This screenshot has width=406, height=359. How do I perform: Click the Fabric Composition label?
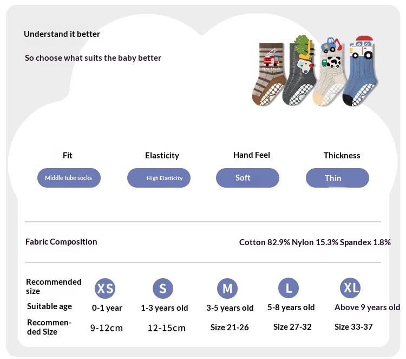point(61,242)
